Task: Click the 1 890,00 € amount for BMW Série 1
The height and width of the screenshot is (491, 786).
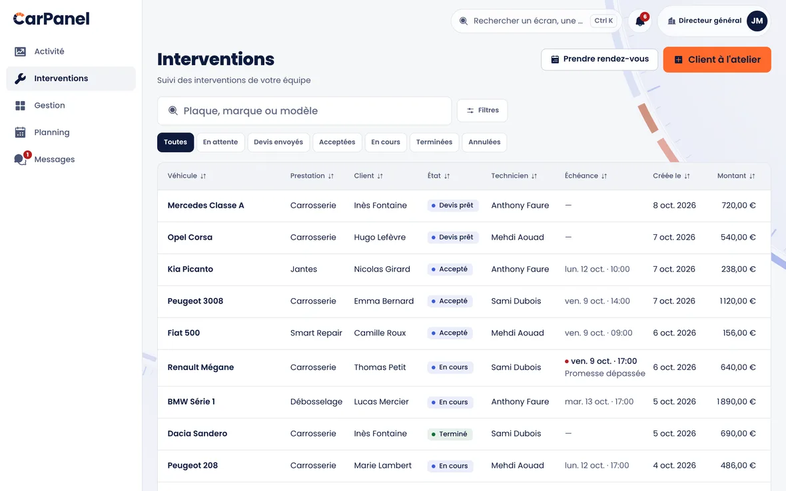Action: tap(736, 402)
